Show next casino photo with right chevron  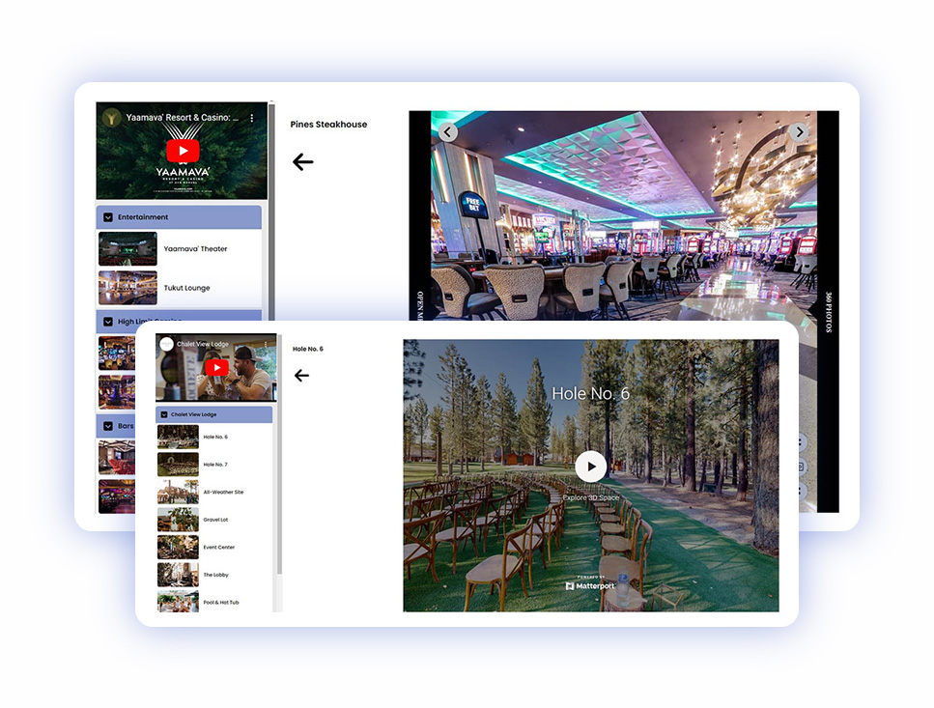pyautogui.click(x=799, y=131)
